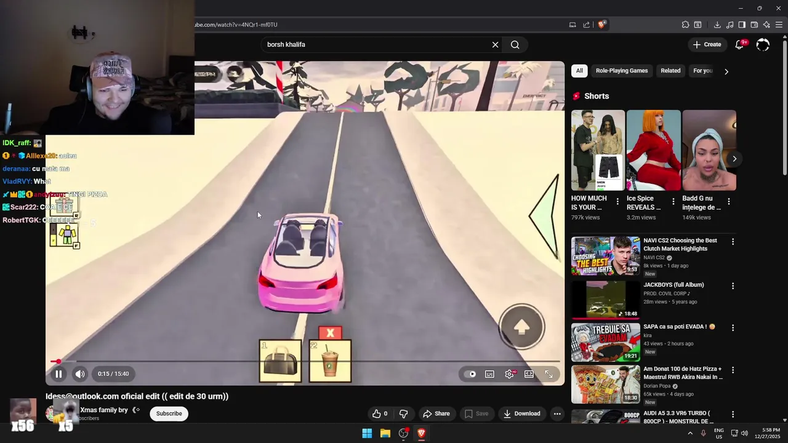The width and height of the screenshot is (788, 443).
Task: Open the browser hamburger menu
Action: click(x=779, y=25)
